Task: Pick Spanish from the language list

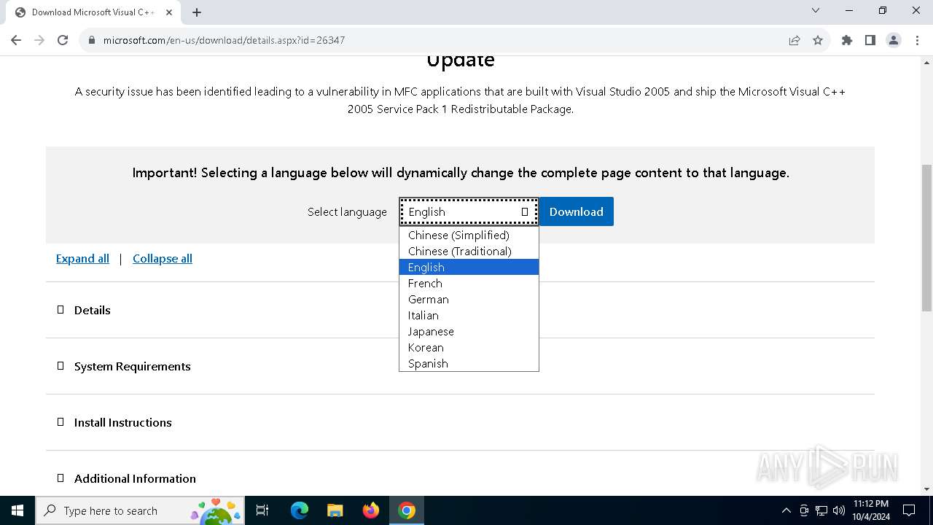Action: click(x=469, y=363)
